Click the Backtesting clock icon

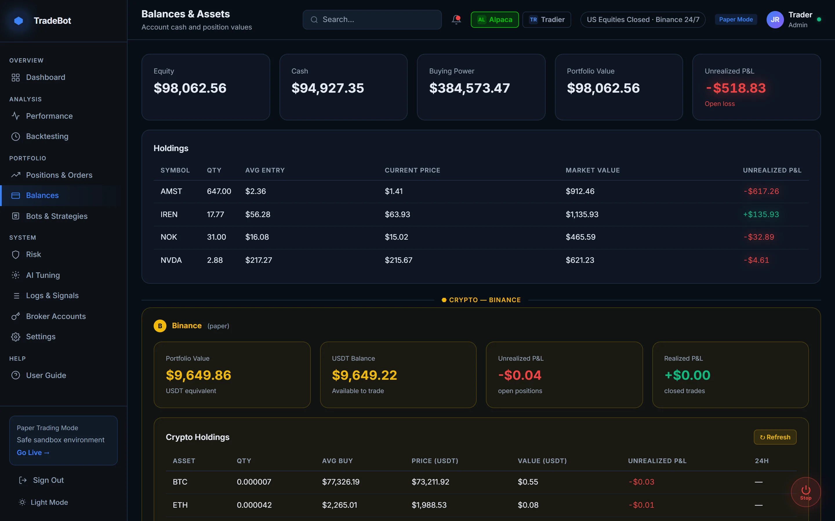coord(16,136)
